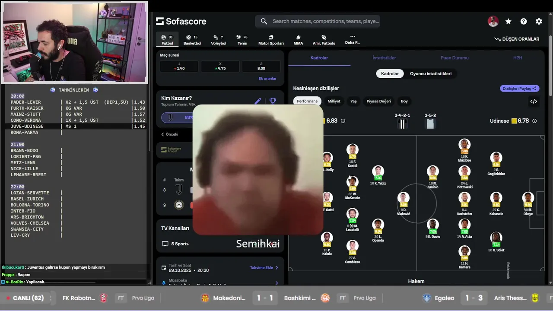Open O. Solet player avatar

(x=496, y=238)
